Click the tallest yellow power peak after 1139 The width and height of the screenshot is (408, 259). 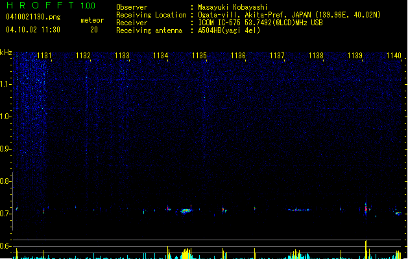366,249
